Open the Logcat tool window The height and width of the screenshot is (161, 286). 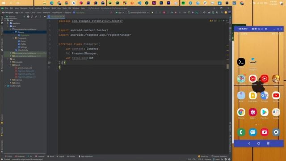click(x=60, y=157)
